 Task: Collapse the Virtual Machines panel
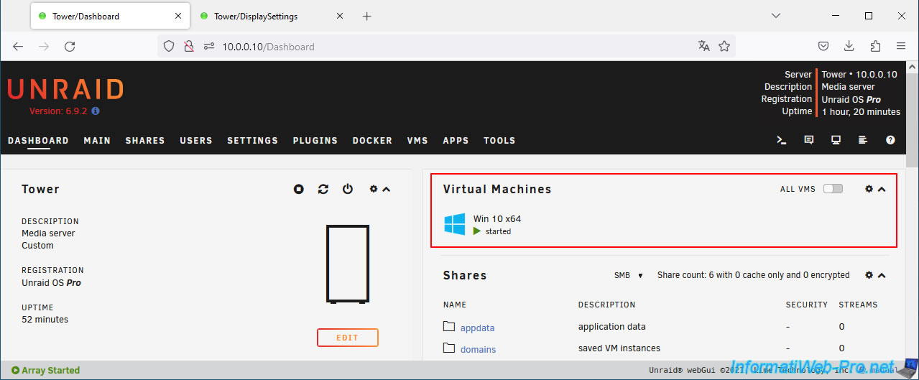882,189
